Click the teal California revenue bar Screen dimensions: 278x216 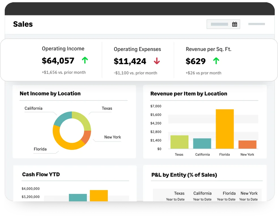[x=202, y=144]
